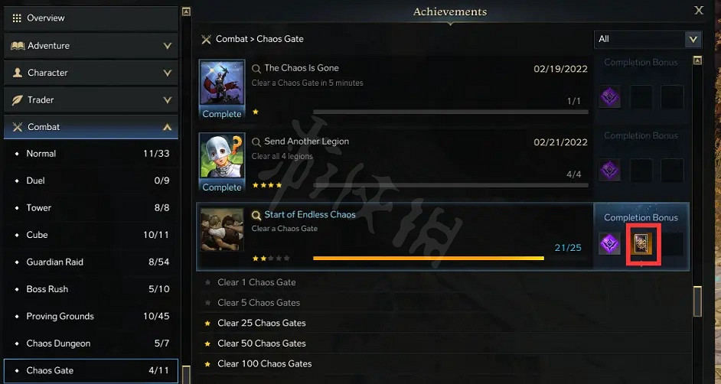The width and height of the screenshot is (721, 384).
Task: Click the Overview grid icon
Action: coord(17,18)
